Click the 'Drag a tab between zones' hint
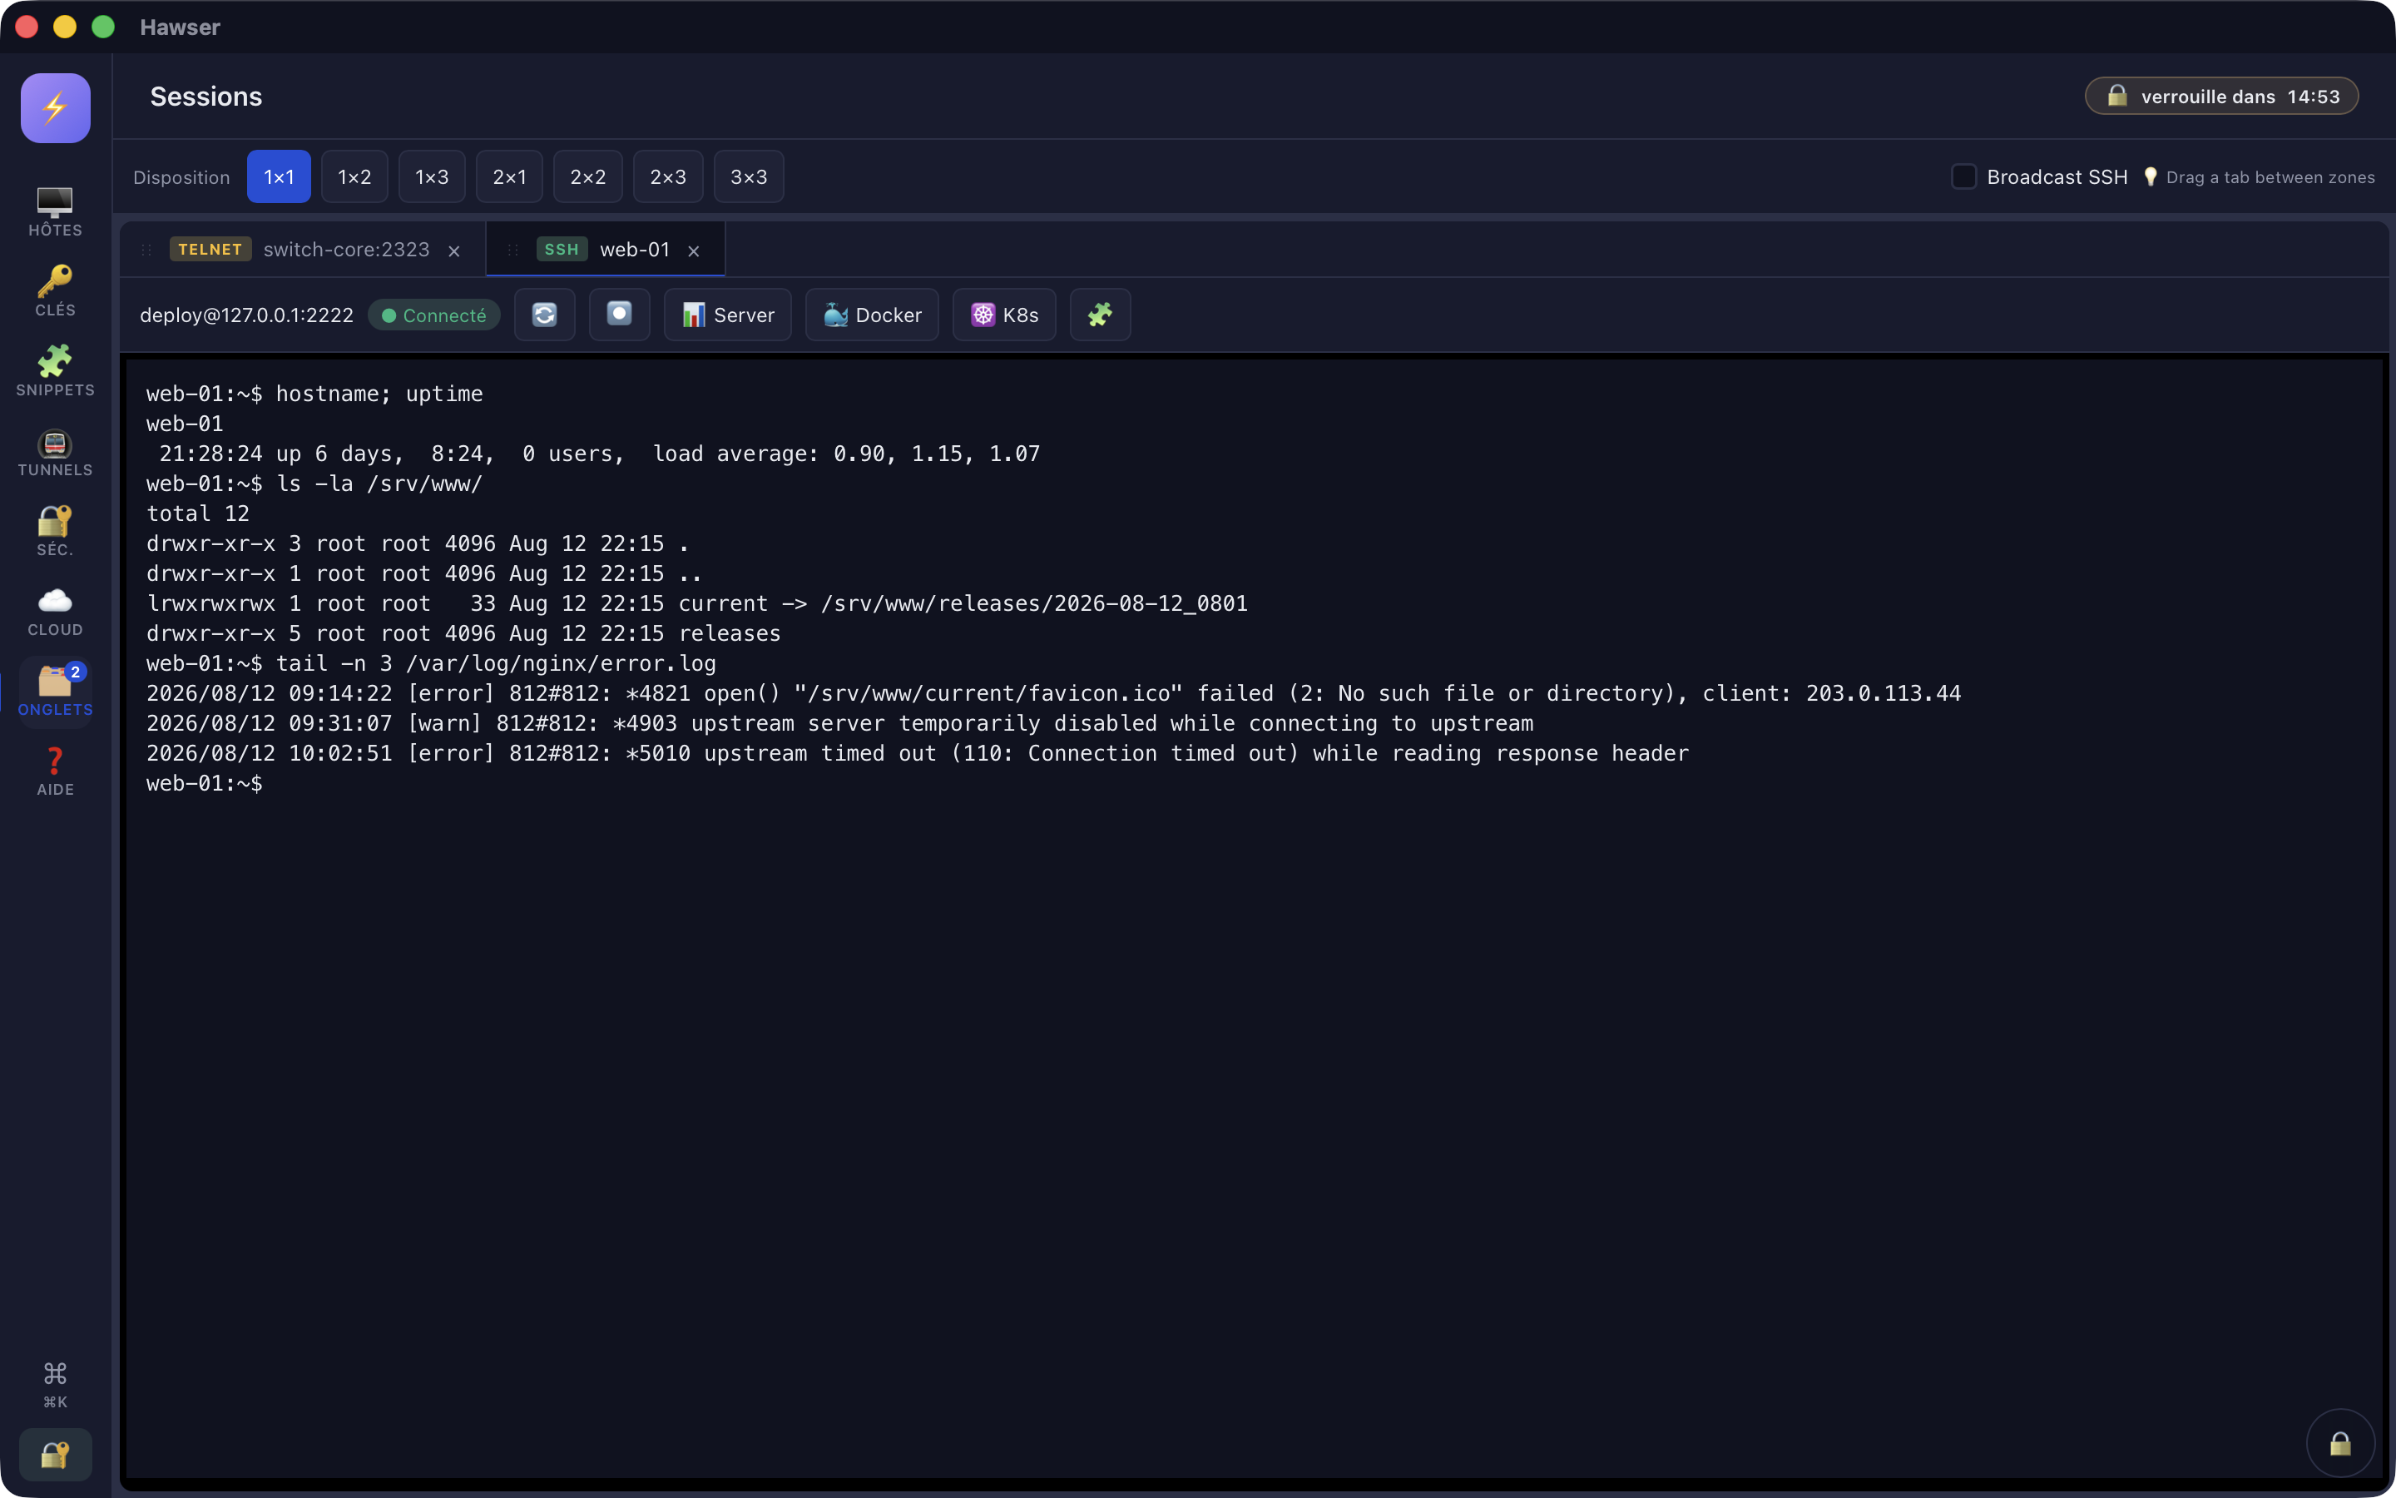The width and height of the screenshot is (2396, 1498). (x=2270, y=177)
